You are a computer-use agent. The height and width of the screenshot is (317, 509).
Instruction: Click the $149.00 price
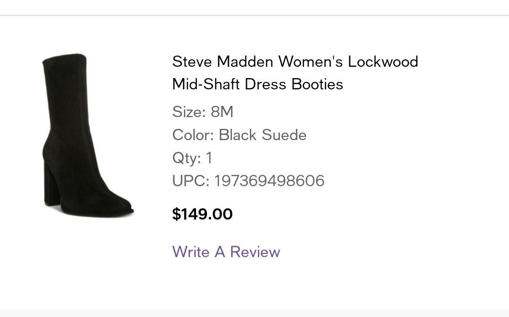click(x=202, y=214)
